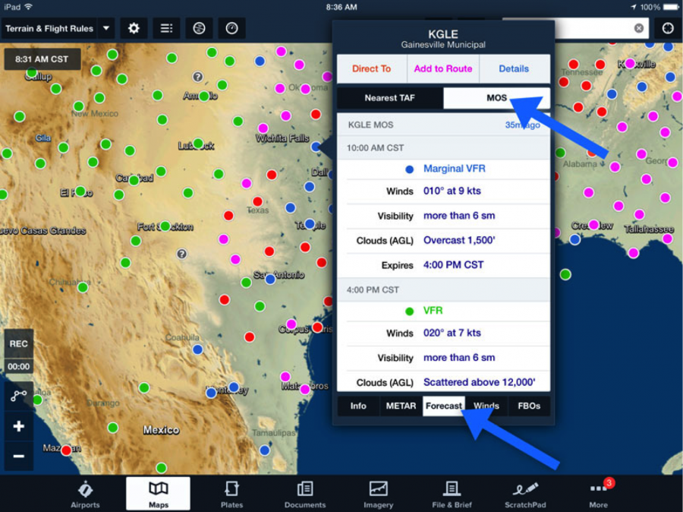
Task: Open the Airports section in bottom bar
Action: (85, 493)
